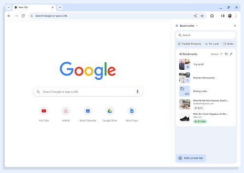Bookmark this tab with the star icon

pyautogui.click(x=202, y=16)
